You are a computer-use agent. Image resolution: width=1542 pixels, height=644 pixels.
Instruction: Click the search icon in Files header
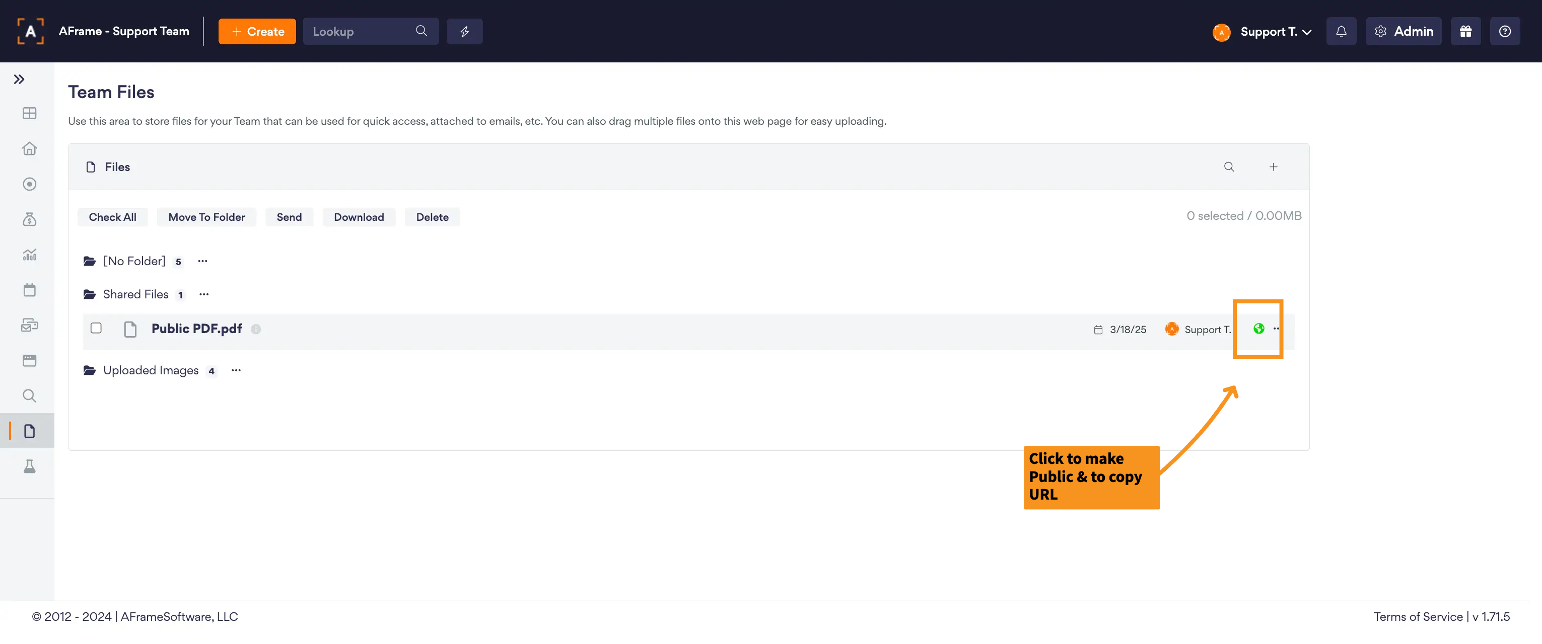[1228, 167]
